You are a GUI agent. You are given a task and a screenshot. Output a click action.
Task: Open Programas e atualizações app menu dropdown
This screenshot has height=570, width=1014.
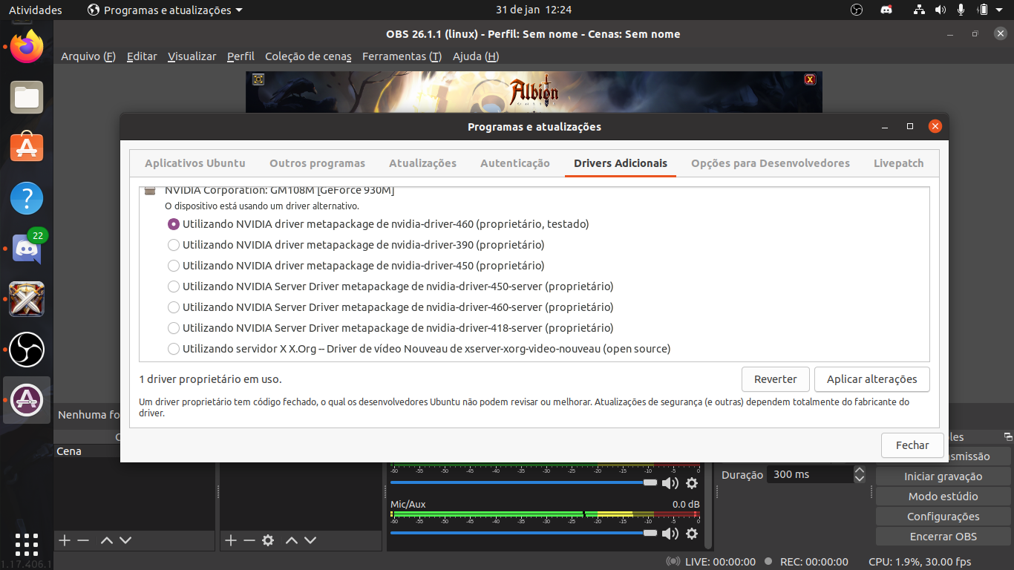(x=165, y=10)
